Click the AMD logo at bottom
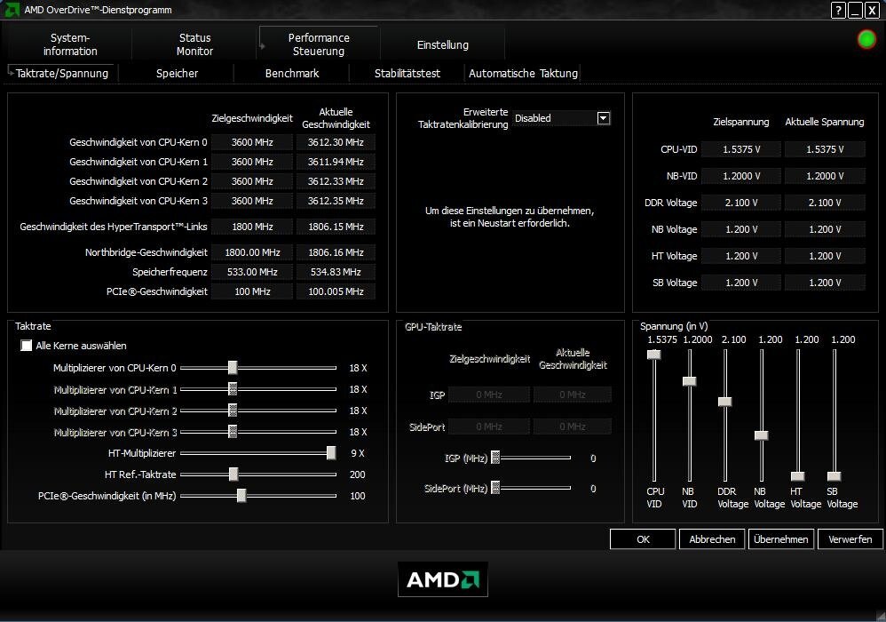 pyautogui.click(x=442, y=579)
